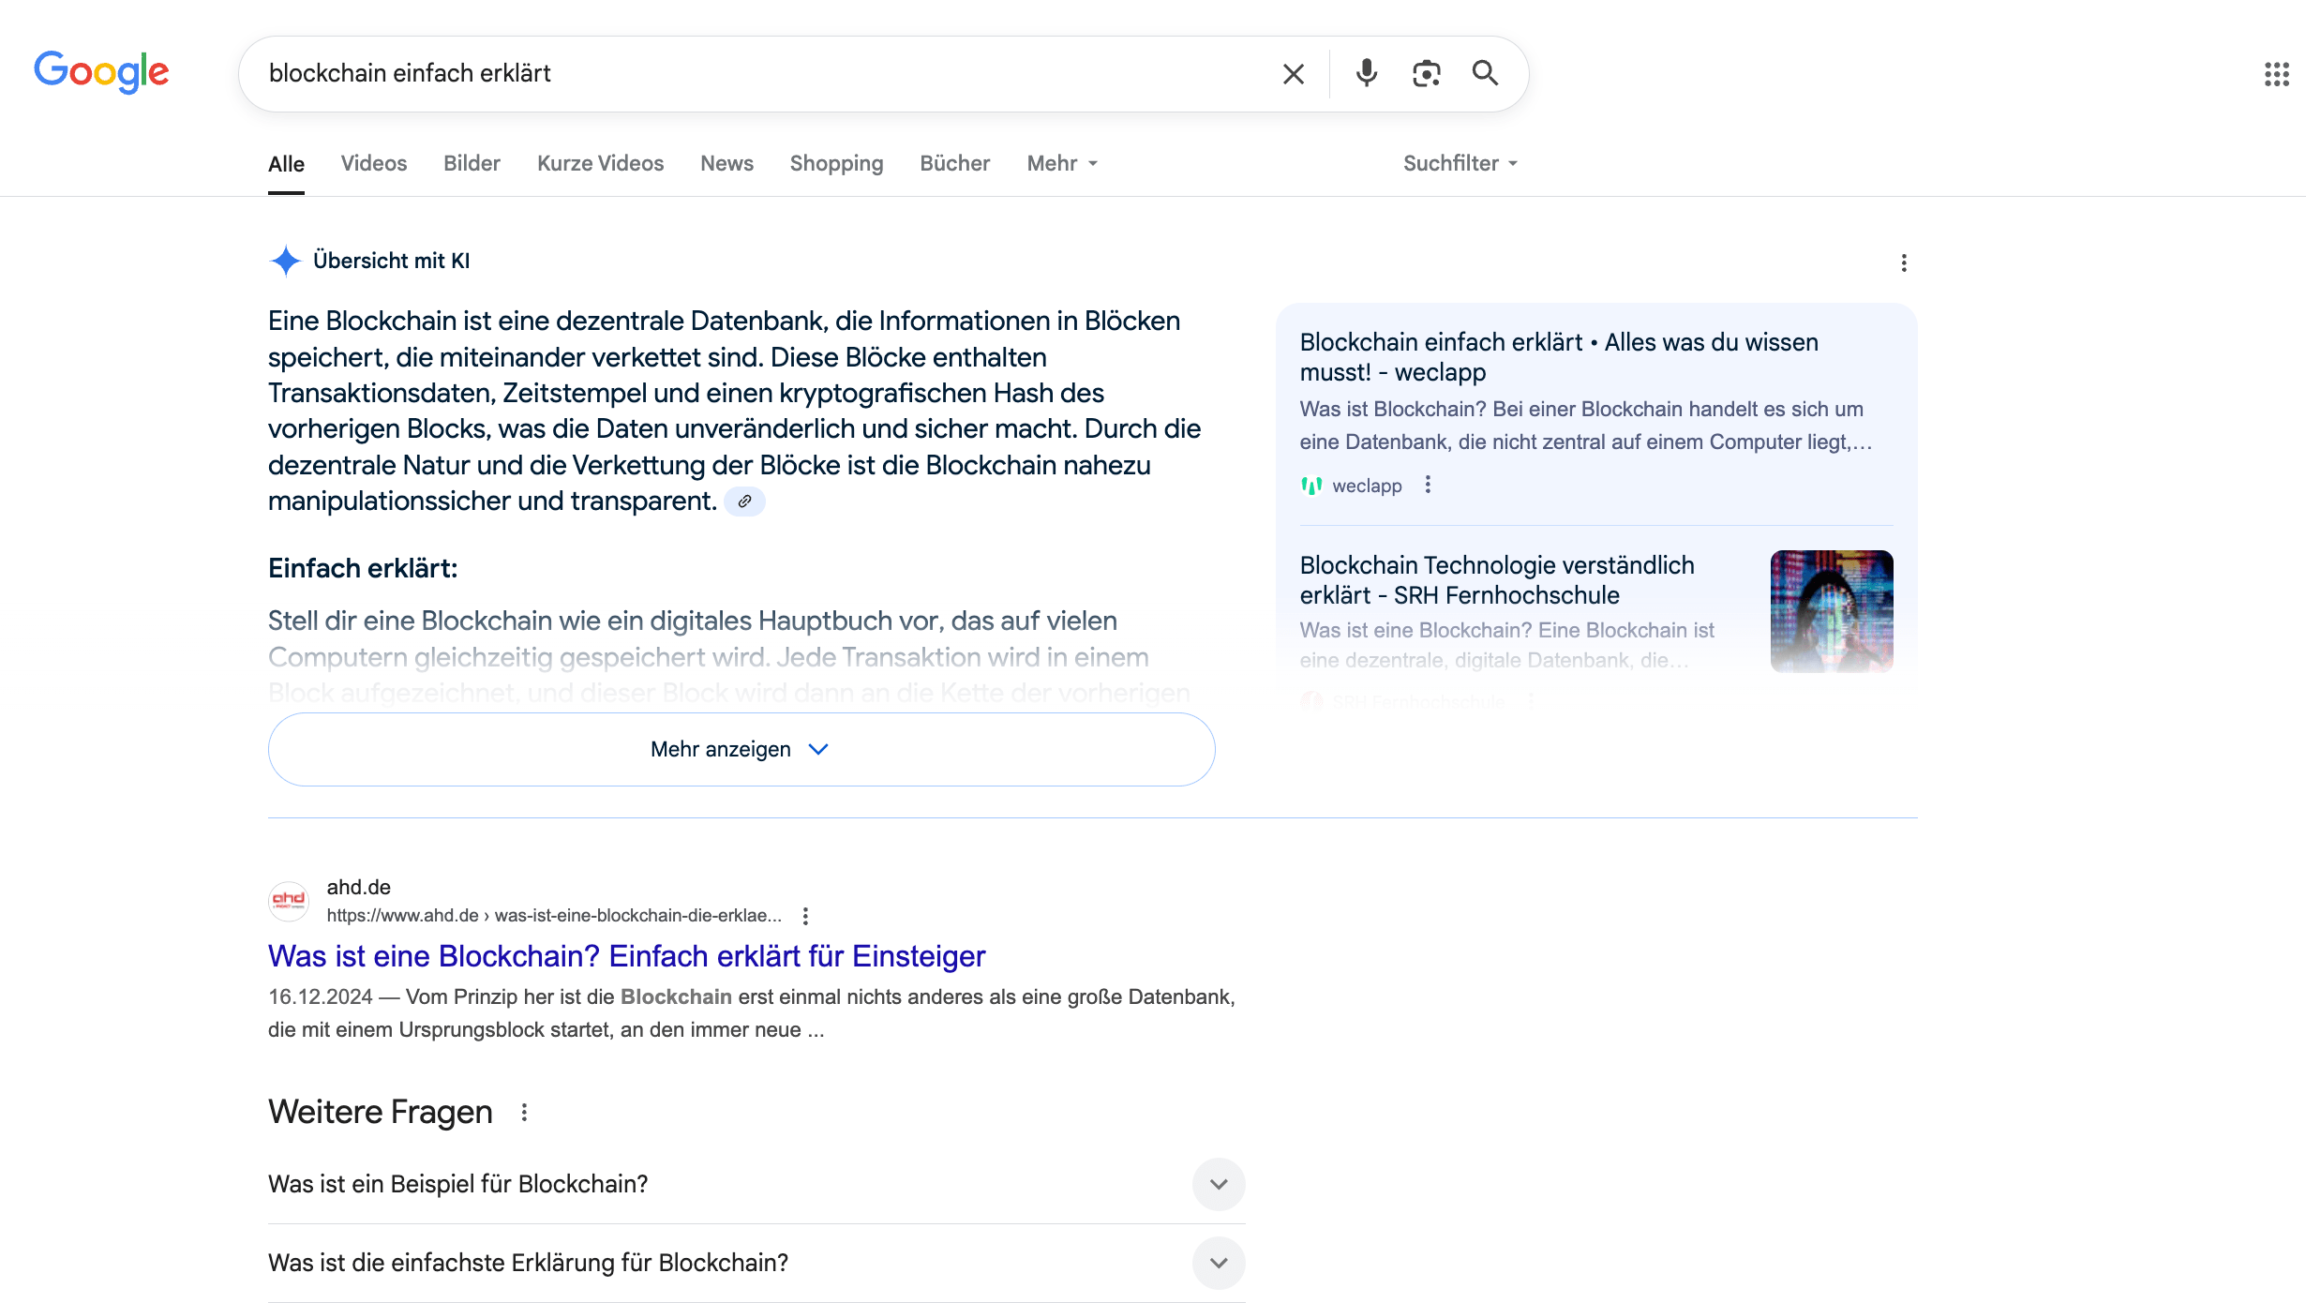Open weclapp source three-dot menu
Image resolution: width=2306 pixels, height=1303 pixels.
pos(1428,485)
